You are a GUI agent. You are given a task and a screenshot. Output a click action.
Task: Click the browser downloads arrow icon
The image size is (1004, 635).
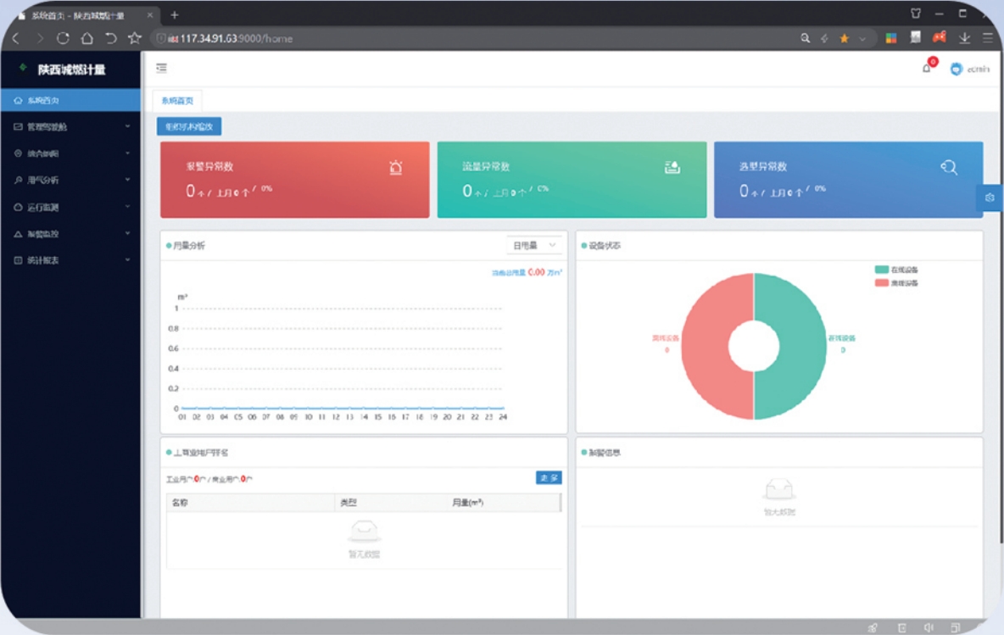point(964,38)
